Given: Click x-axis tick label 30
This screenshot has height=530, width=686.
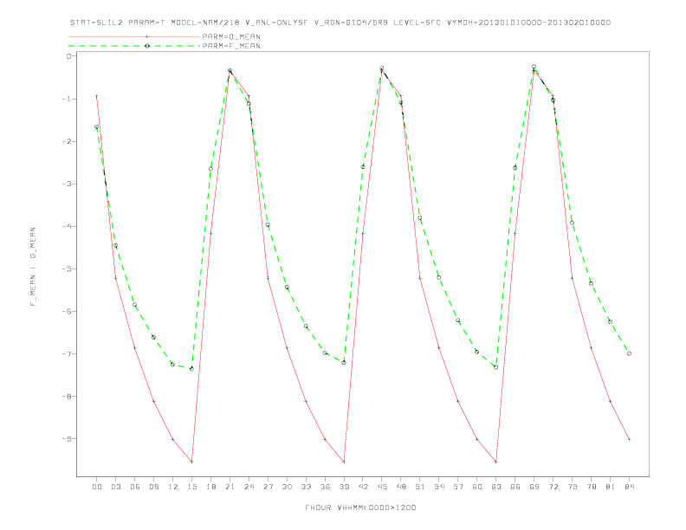Looking at the screenshot, I should (x=287, y=487).
